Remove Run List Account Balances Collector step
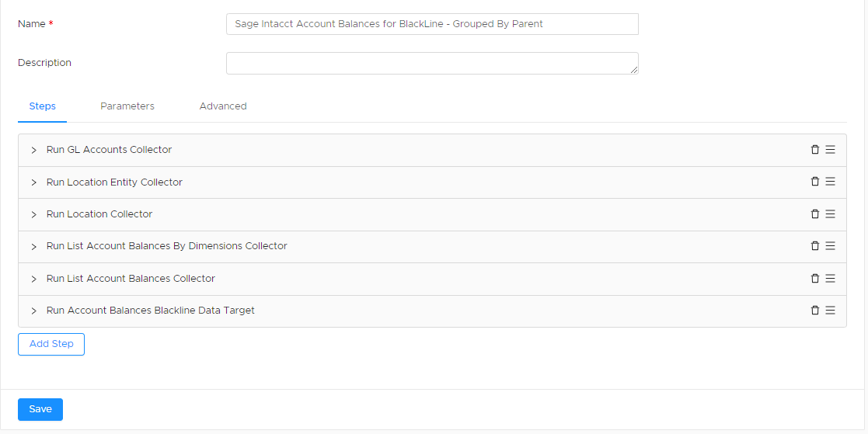This screenshot has height=434, width=868. pyautogui.click(x=814, y=279)
